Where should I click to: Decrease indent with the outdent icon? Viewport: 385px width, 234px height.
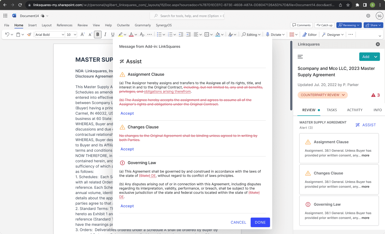[x=181, y=34]
